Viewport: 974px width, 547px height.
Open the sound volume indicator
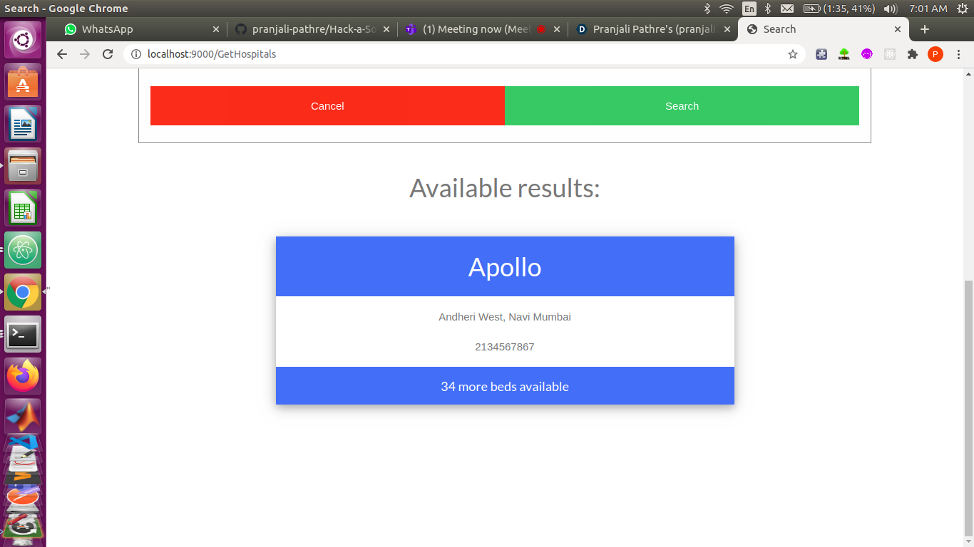point(890,9)
